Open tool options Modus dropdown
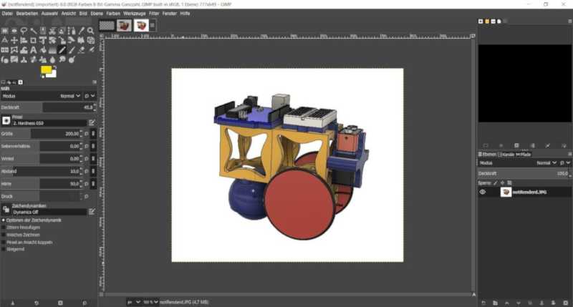The image size is (573, 307). 41,96
